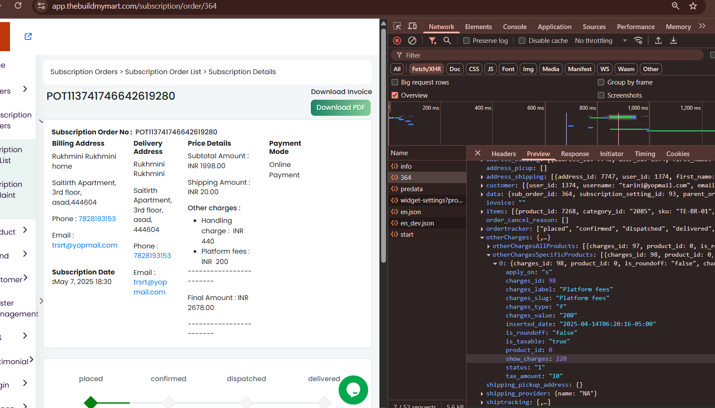
Task: Activate the DevTools inspect element picker
Action: 397,26
